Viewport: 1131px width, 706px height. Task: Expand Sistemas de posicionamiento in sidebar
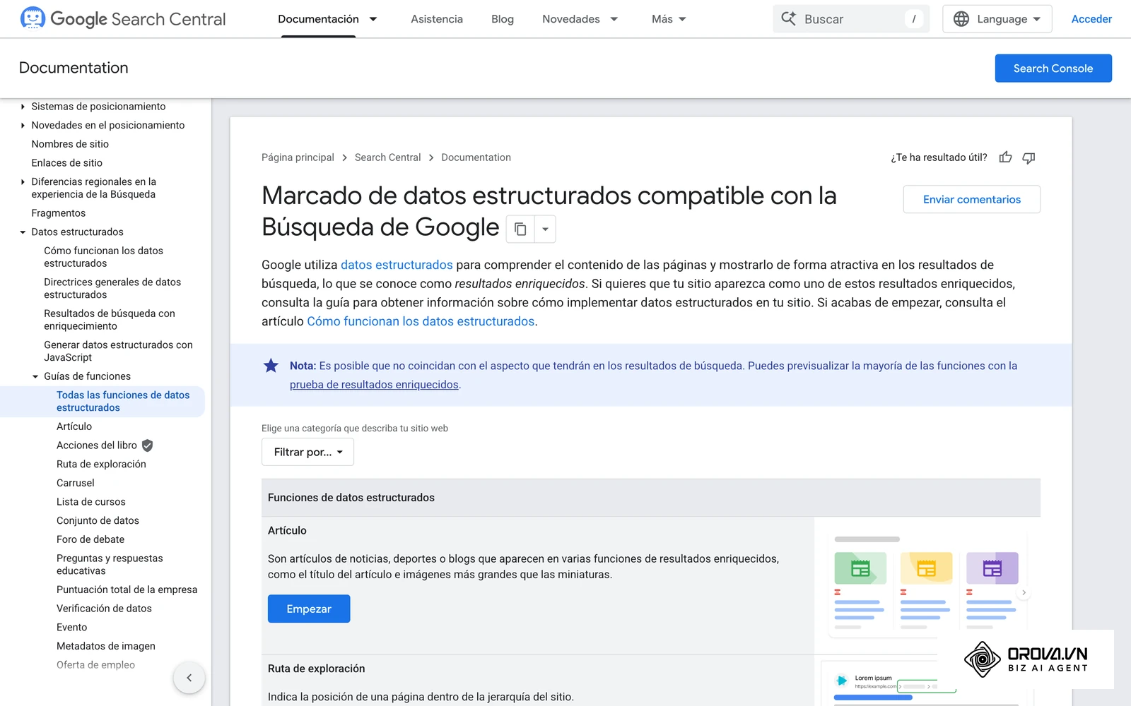click(x=23, y=107)
